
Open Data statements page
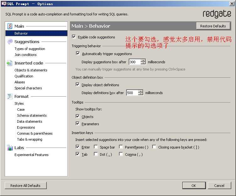tap(29, 121)
